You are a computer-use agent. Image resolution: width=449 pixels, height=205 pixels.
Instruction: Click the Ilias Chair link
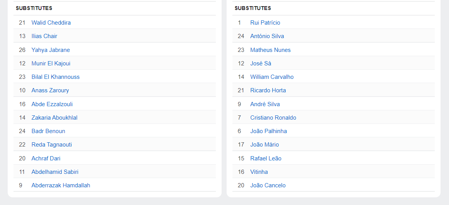pyautogui.click(x=44, y=36)
